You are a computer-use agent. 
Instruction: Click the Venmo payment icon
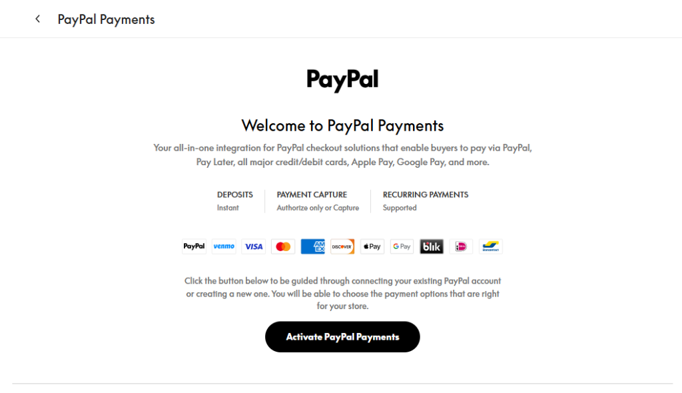point(224,246)
